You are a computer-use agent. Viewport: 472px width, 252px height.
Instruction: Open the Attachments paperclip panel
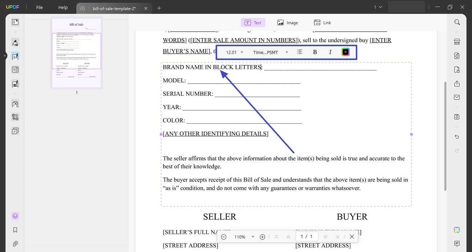(x=15, y=244)
